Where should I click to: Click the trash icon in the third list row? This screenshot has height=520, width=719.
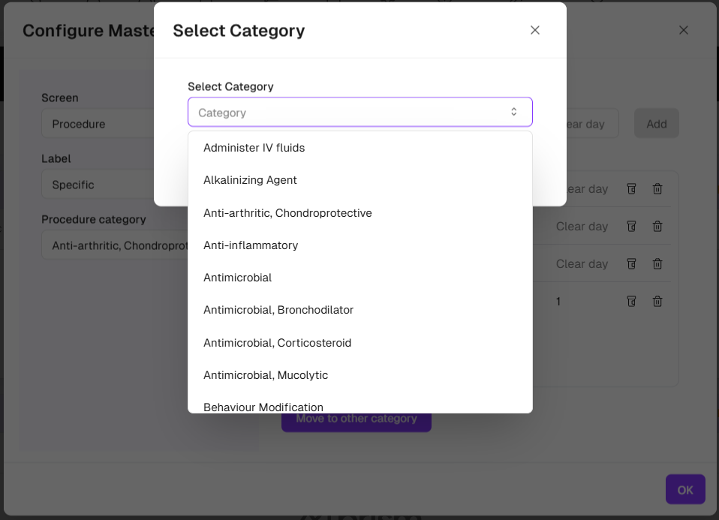point(657,263)
